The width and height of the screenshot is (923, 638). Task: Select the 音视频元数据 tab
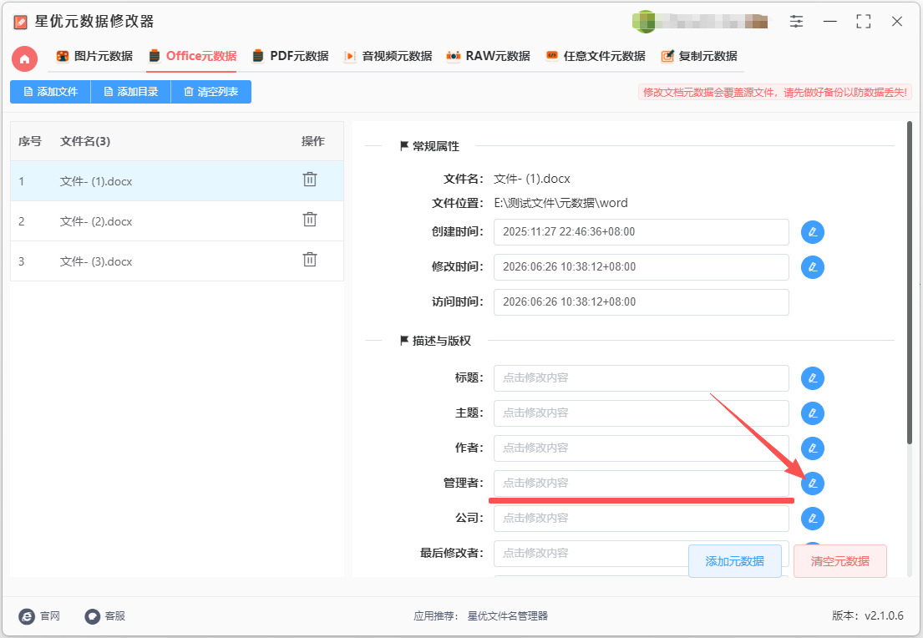pyautogui.click(x=388, y=56)
